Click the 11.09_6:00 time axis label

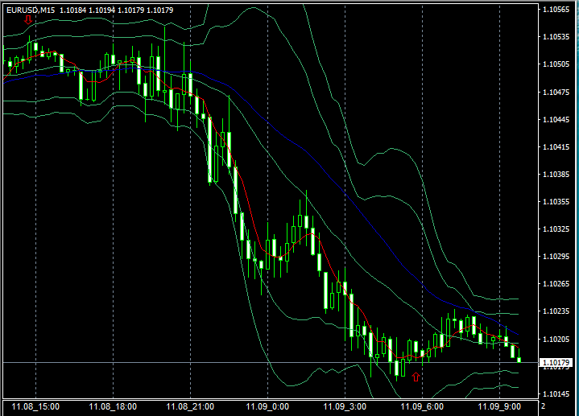tap(422, 407)
